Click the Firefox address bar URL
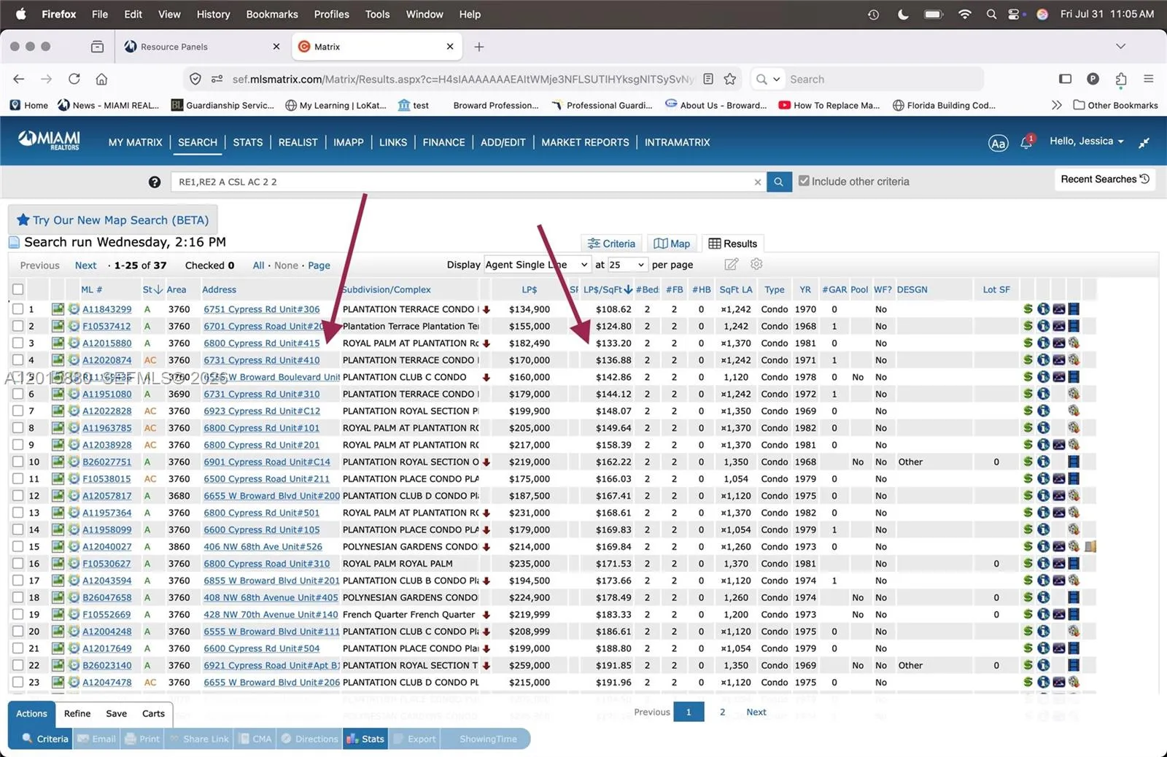 tap(463, 79)
